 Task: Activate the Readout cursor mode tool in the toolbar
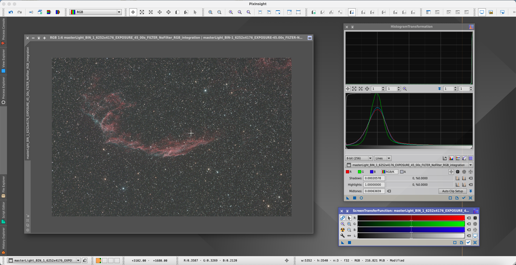[133, 12]
